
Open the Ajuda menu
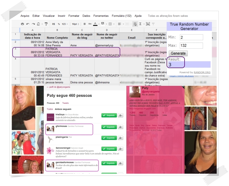(x=138, y=16)
